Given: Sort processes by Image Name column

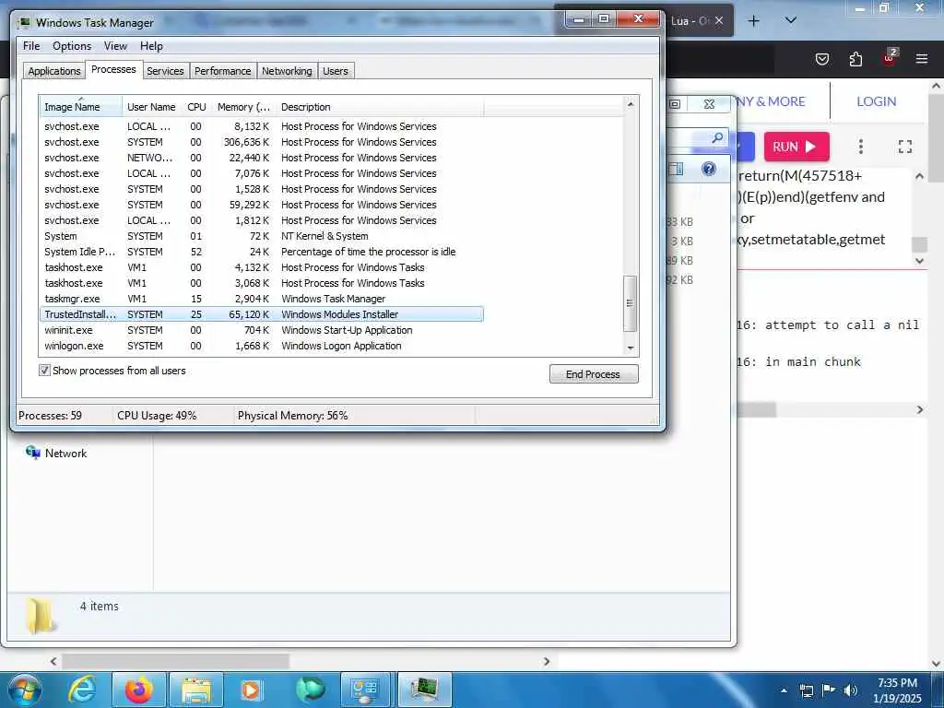Looking at the screenshot, I should [x=81, y=107].
